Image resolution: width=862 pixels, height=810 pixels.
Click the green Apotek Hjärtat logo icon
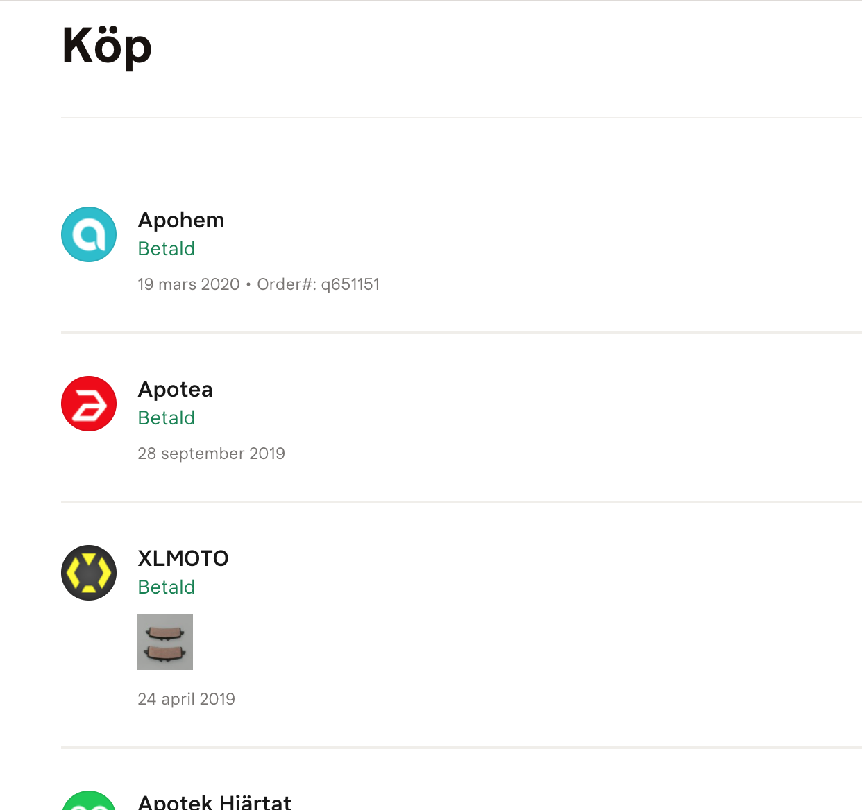pos(89,800)
